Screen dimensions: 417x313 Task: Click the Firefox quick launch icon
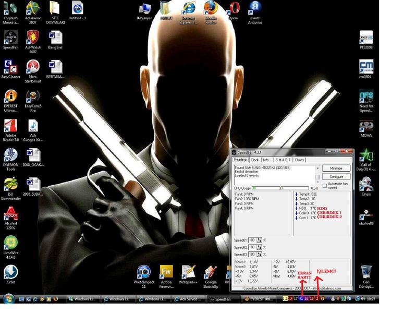click(x=56, y=299)
